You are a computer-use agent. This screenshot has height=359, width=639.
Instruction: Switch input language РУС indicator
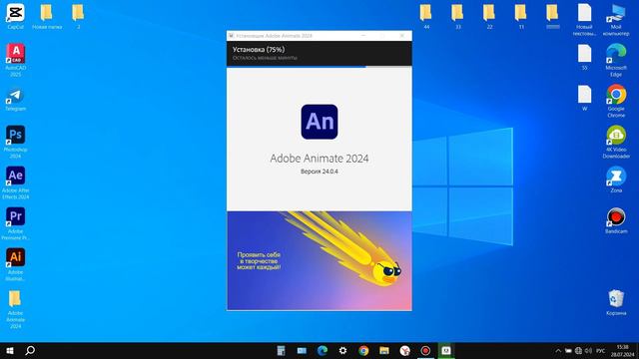601,350
